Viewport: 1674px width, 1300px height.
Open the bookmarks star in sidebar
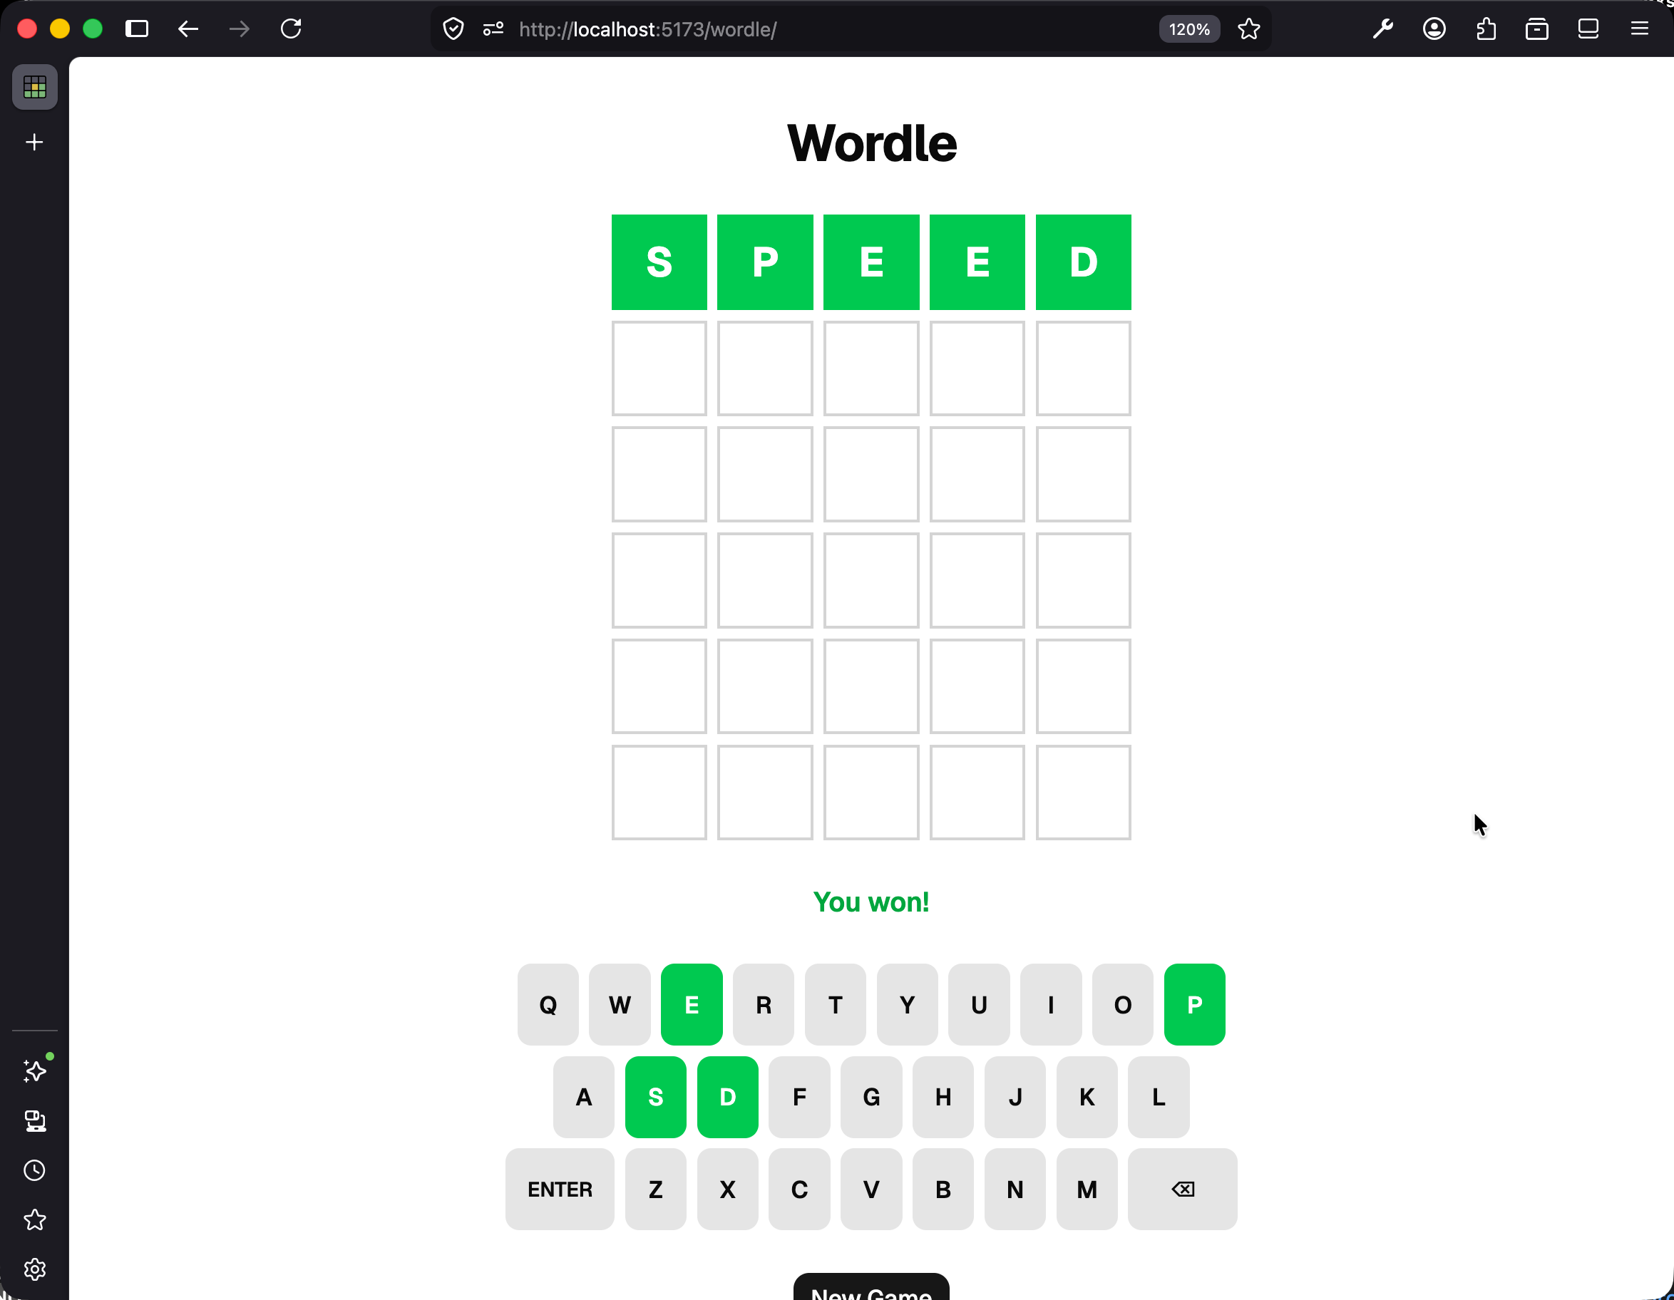34,1219
